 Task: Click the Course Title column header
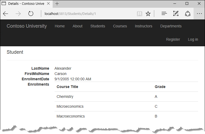point(67,87)
